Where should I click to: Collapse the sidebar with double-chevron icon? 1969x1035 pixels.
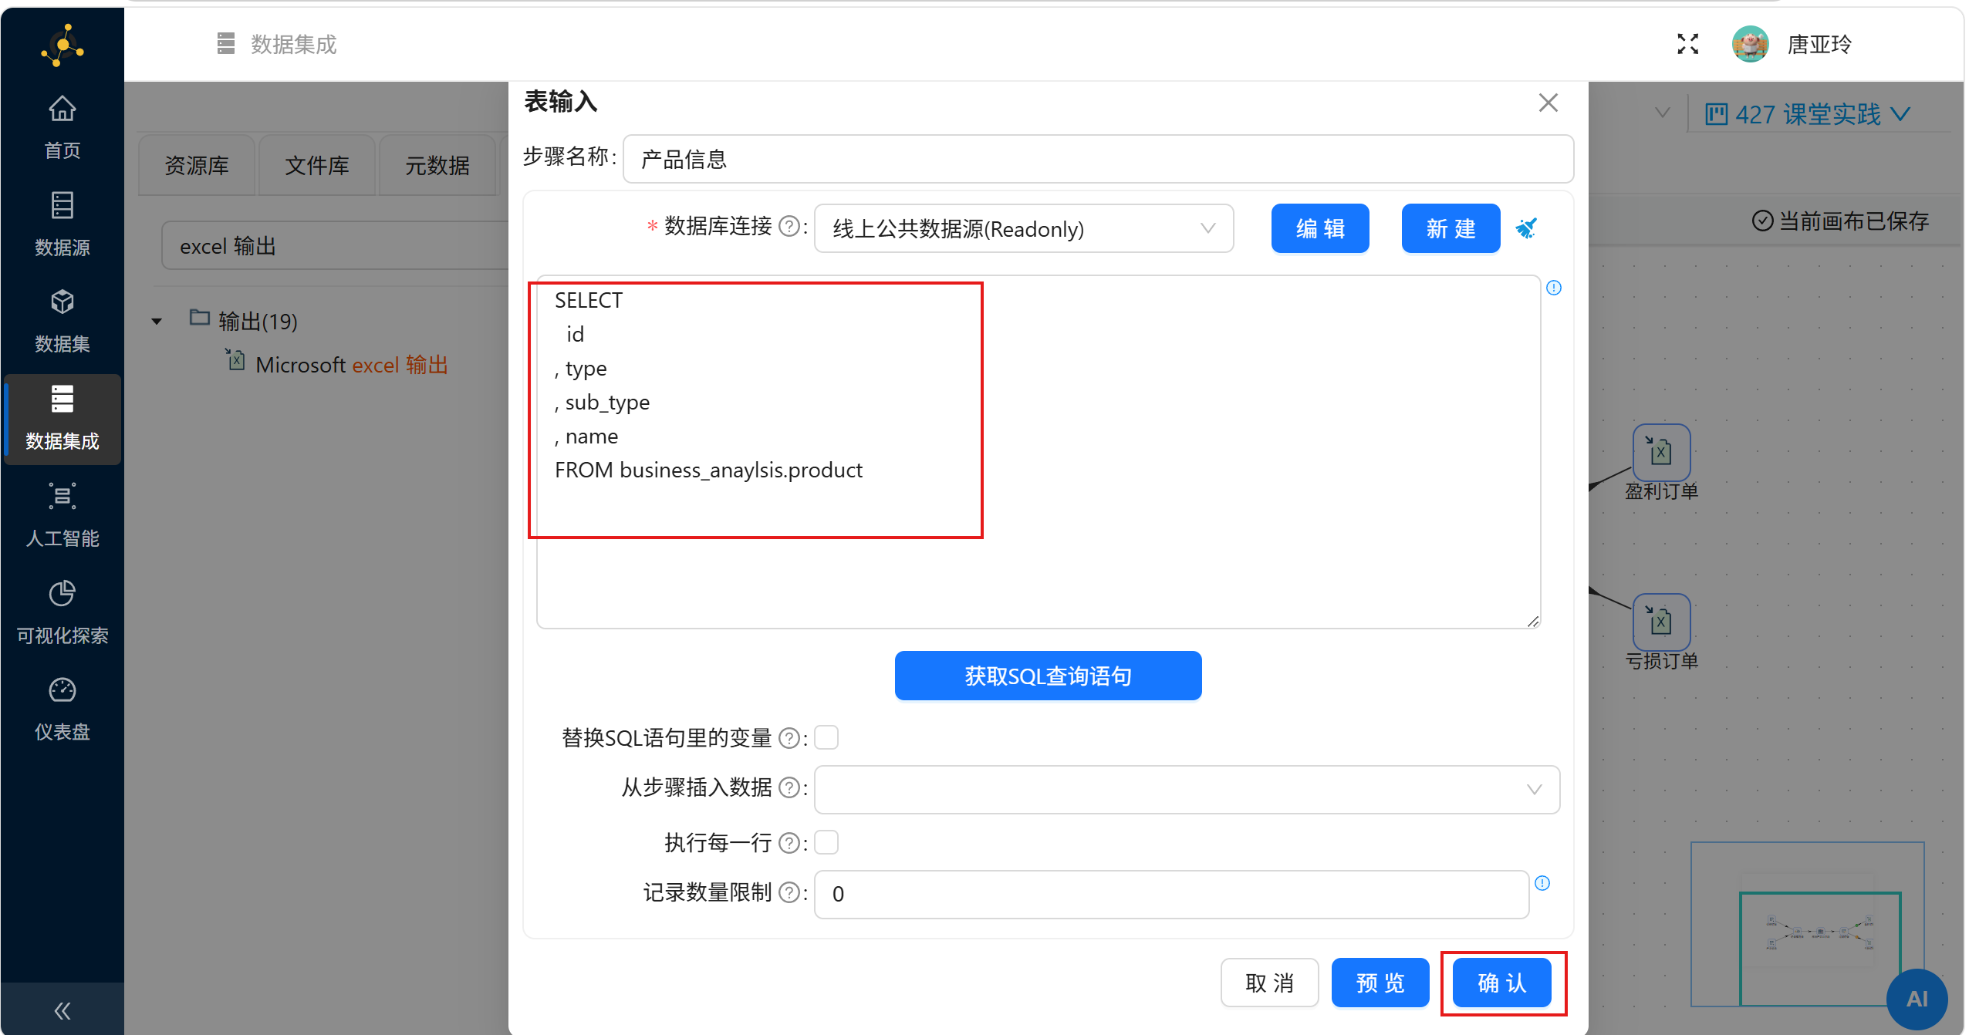[62, 1010]
